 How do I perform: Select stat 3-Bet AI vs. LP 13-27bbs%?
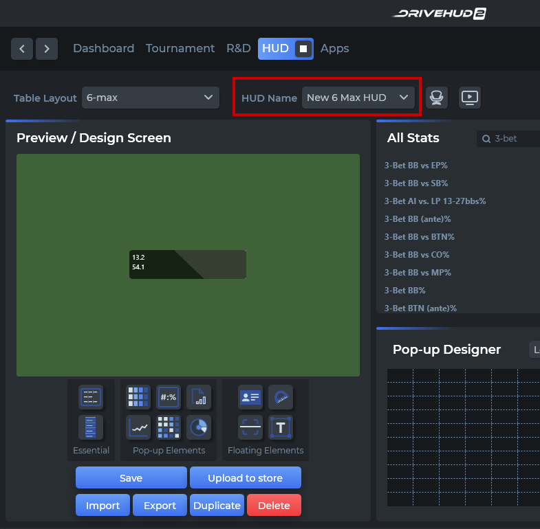[x=435, y=201]
